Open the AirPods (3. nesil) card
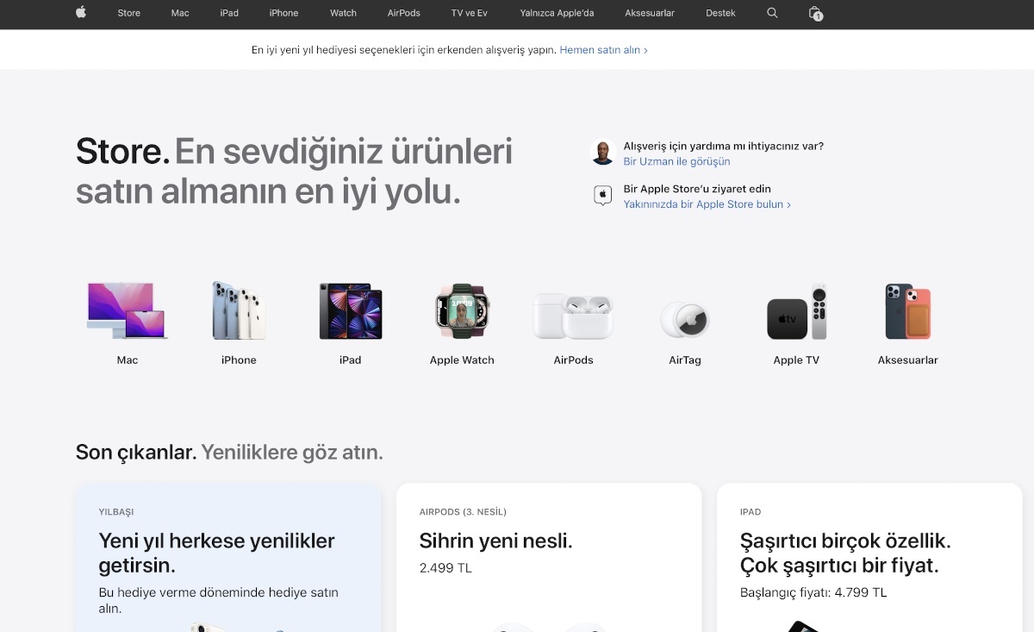 click(549, 557)
